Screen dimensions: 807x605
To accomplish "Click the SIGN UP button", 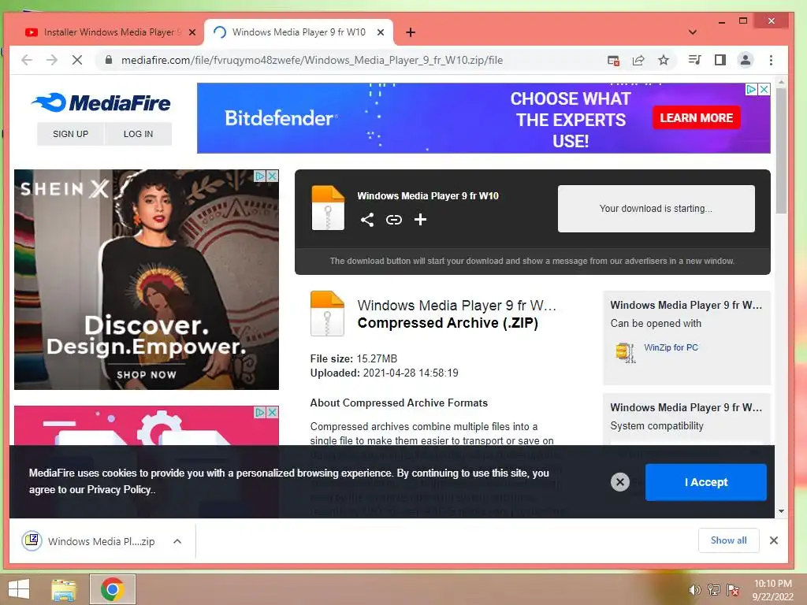I will (70, 134).
